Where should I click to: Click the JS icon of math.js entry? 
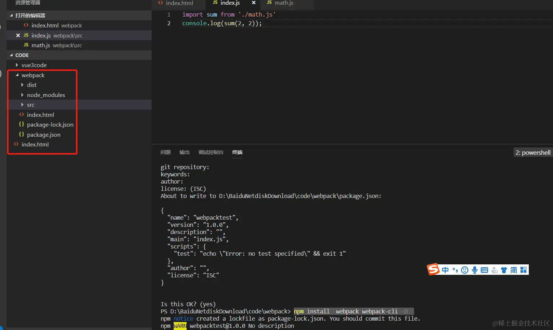point(26,45)
